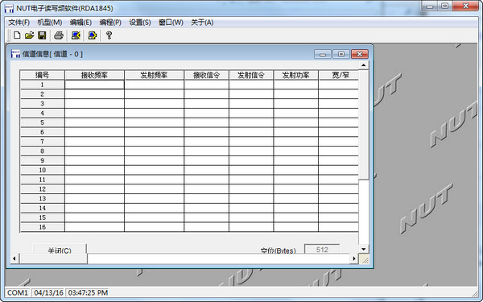Click the Read from radio icon

[x=76, y=35]
